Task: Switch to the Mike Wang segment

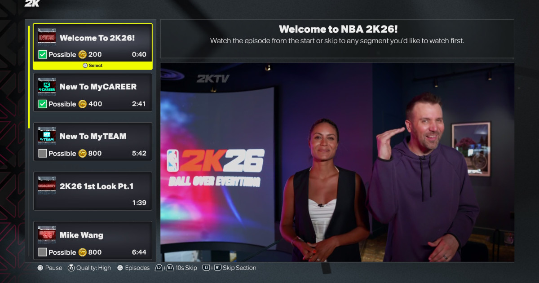Action: pos(93,240)
